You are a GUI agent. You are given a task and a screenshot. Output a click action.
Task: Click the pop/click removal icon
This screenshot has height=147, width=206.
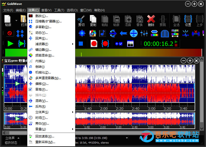click(x=185, y=33)
